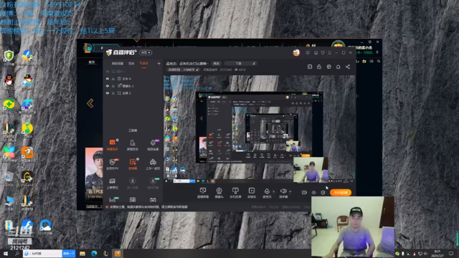
Task: Click the Windows taskbar search box
Action: pos(43,253)
